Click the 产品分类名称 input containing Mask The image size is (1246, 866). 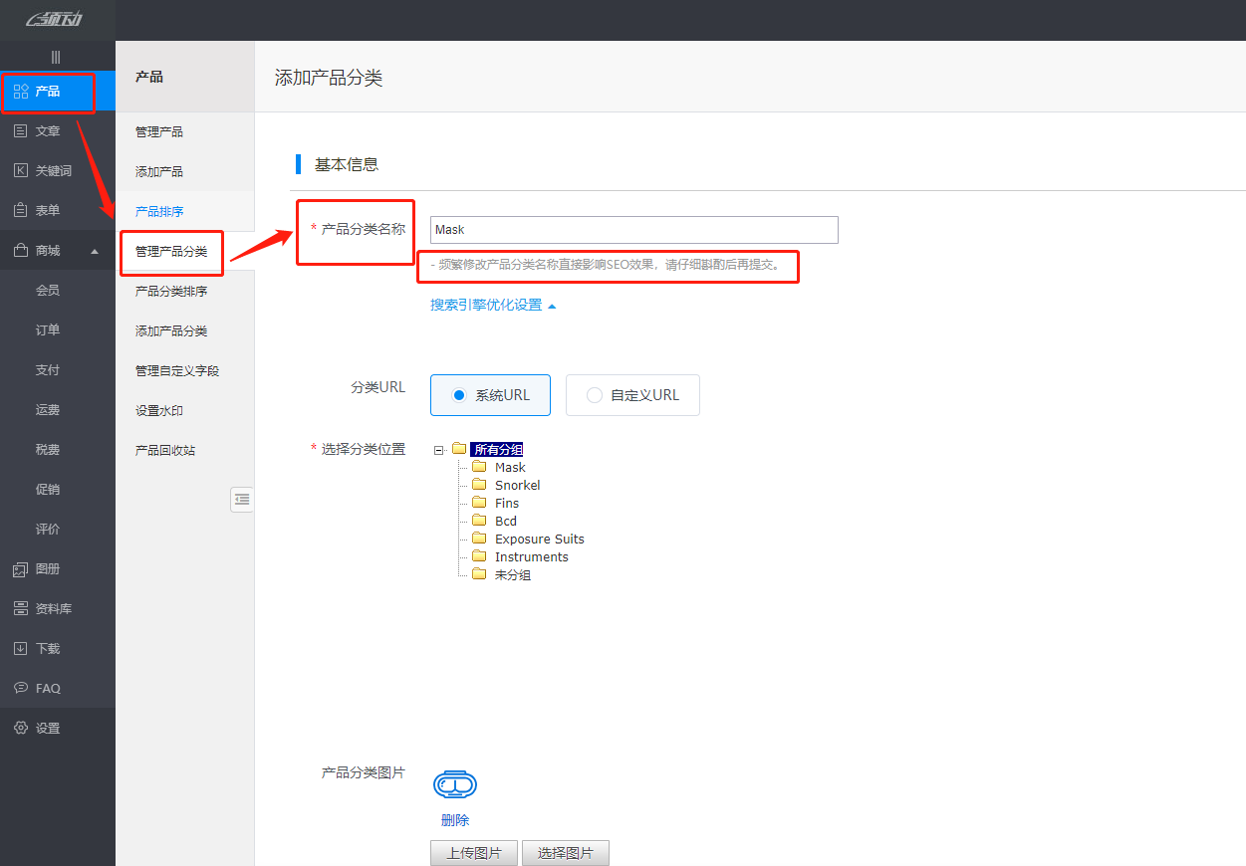(633, 230)
